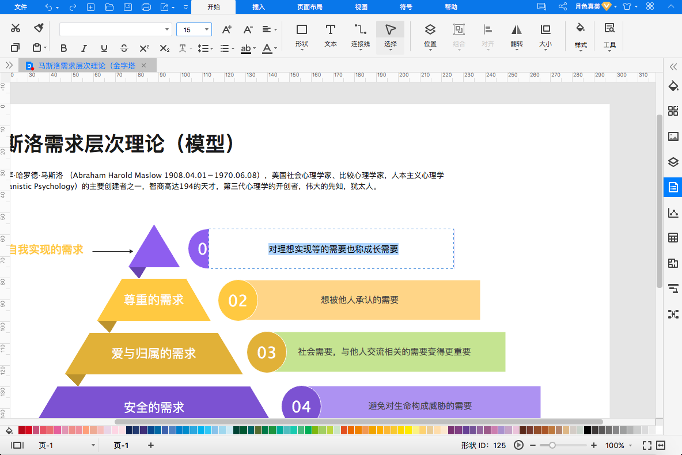The image size is (682, 455).
Task: Add a new page with plus button
Action: 151,445
